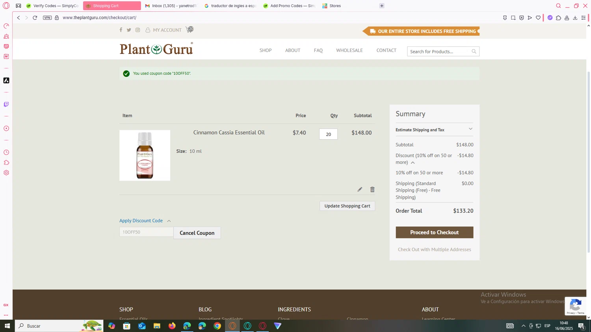The width and height of the screenshot is (591, 332).
Task: Open the SHOP footer heading
Action: tap(126, 310)
